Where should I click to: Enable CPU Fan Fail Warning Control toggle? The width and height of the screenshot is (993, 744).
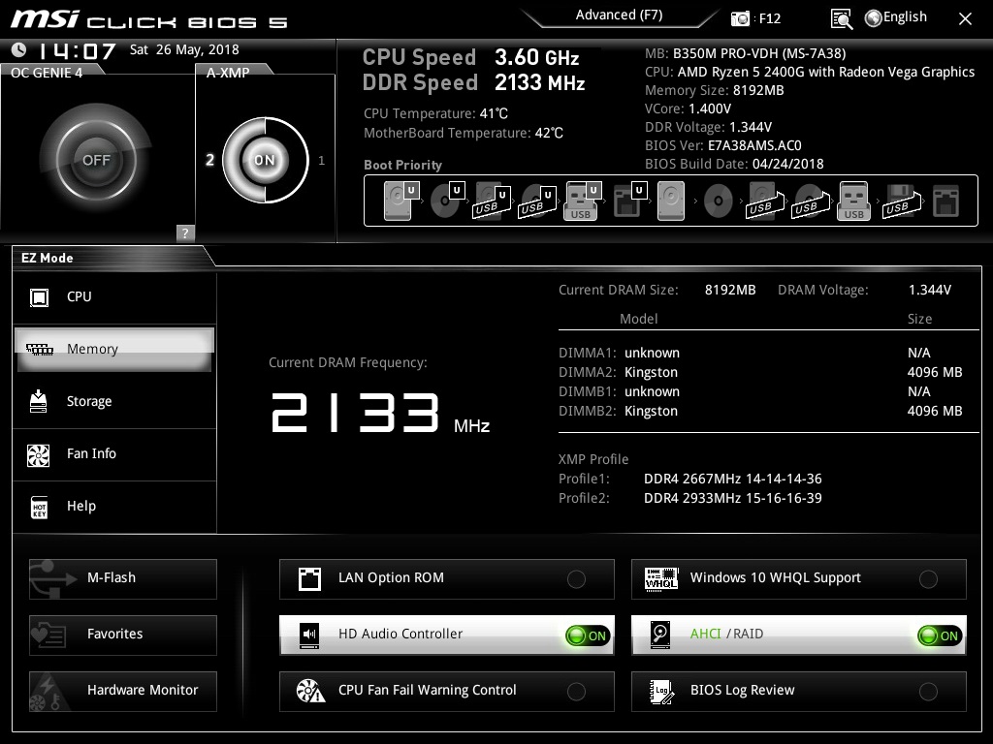click(x=576, y=692)
